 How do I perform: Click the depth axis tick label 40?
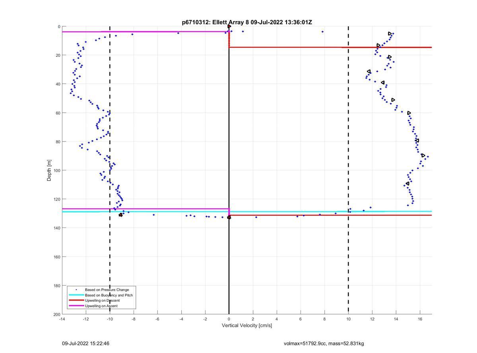(58, 84)
